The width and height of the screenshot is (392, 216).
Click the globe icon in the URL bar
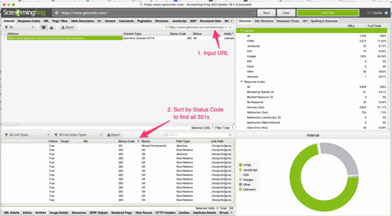[x=57, y=13]
